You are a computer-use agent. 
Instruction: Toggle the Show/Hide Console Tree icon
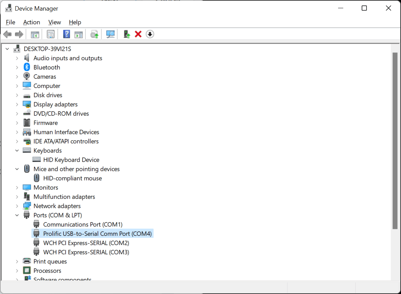click(35, 34)
